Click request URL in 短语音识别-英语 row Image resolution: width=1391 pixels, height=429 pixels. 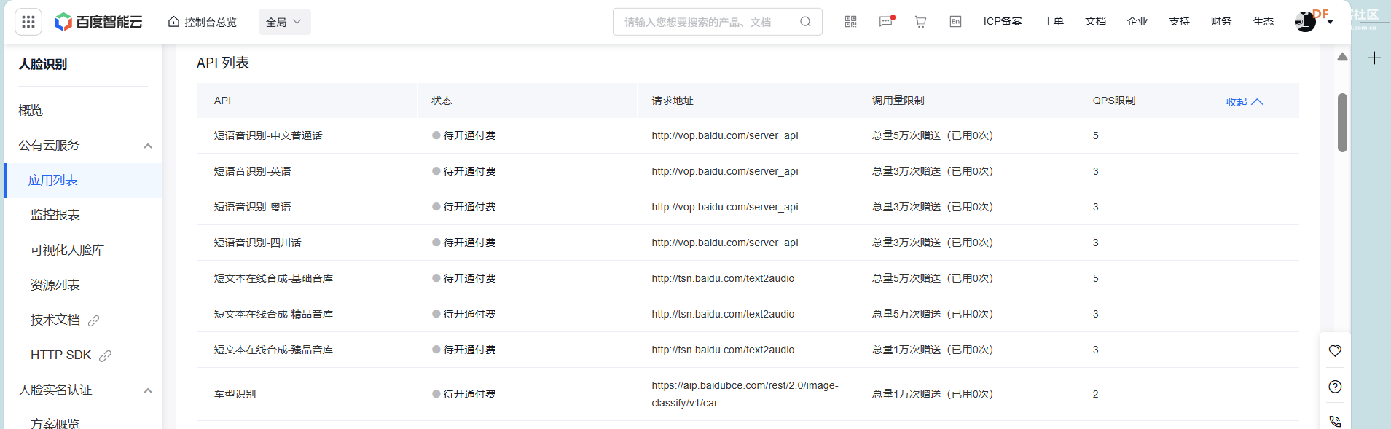725,171
